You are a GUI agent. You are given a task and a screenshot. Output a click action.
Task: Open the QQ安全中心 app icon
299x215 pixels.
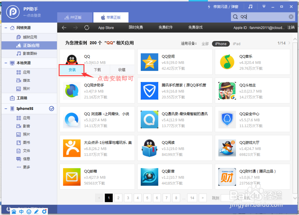pos(227,120)
